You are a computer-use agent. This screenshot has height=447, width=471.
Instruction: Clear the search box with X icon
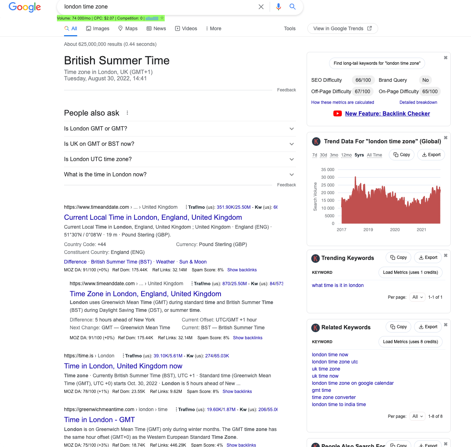click(x=261, y=7)
